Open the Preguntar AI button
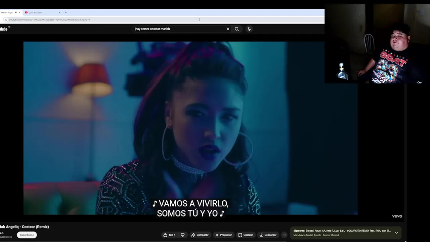This screenshot has width=430, height=242. pos(223,235)
